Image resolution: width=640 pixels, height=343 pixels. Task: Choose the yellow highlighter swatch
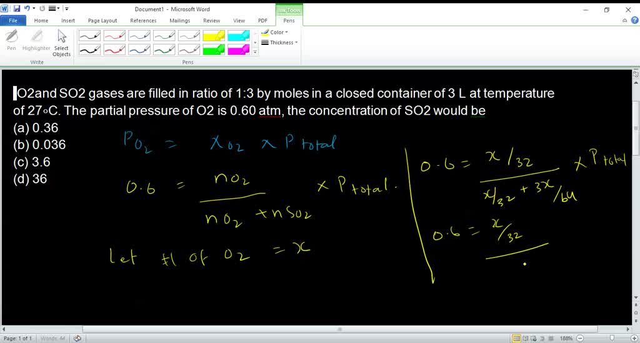click(214, 36)
